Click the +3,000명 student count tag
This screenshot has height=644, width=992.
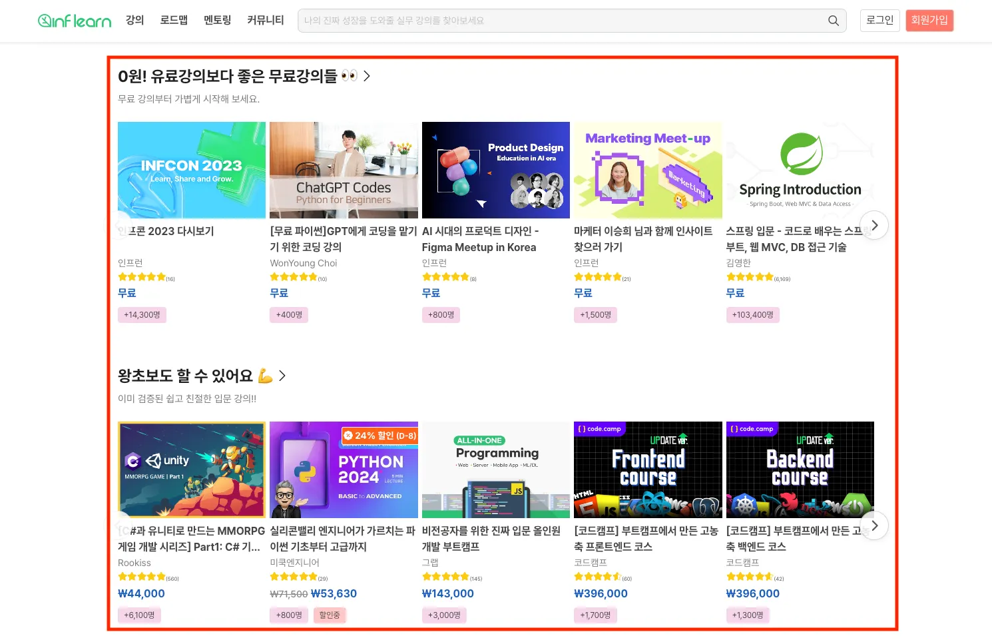click(444, 615)
